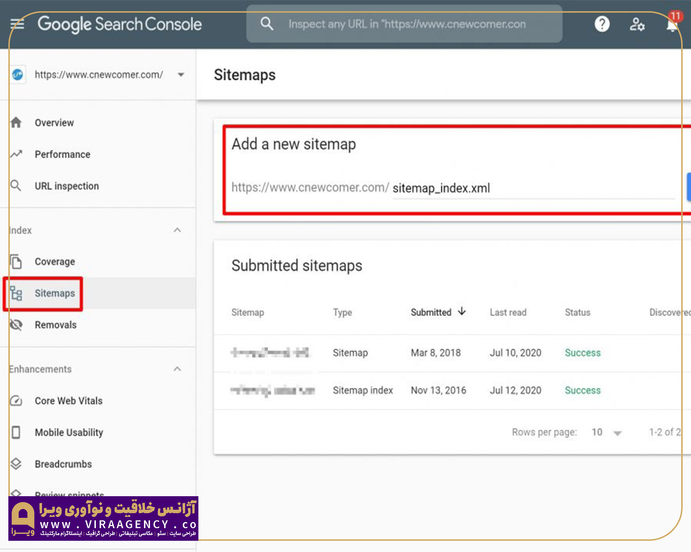This screenshot has height=552, width=691.
Task: Click the Jul 10, 2020 last read date
Action: pyautogui.click(x=515, y=353)
